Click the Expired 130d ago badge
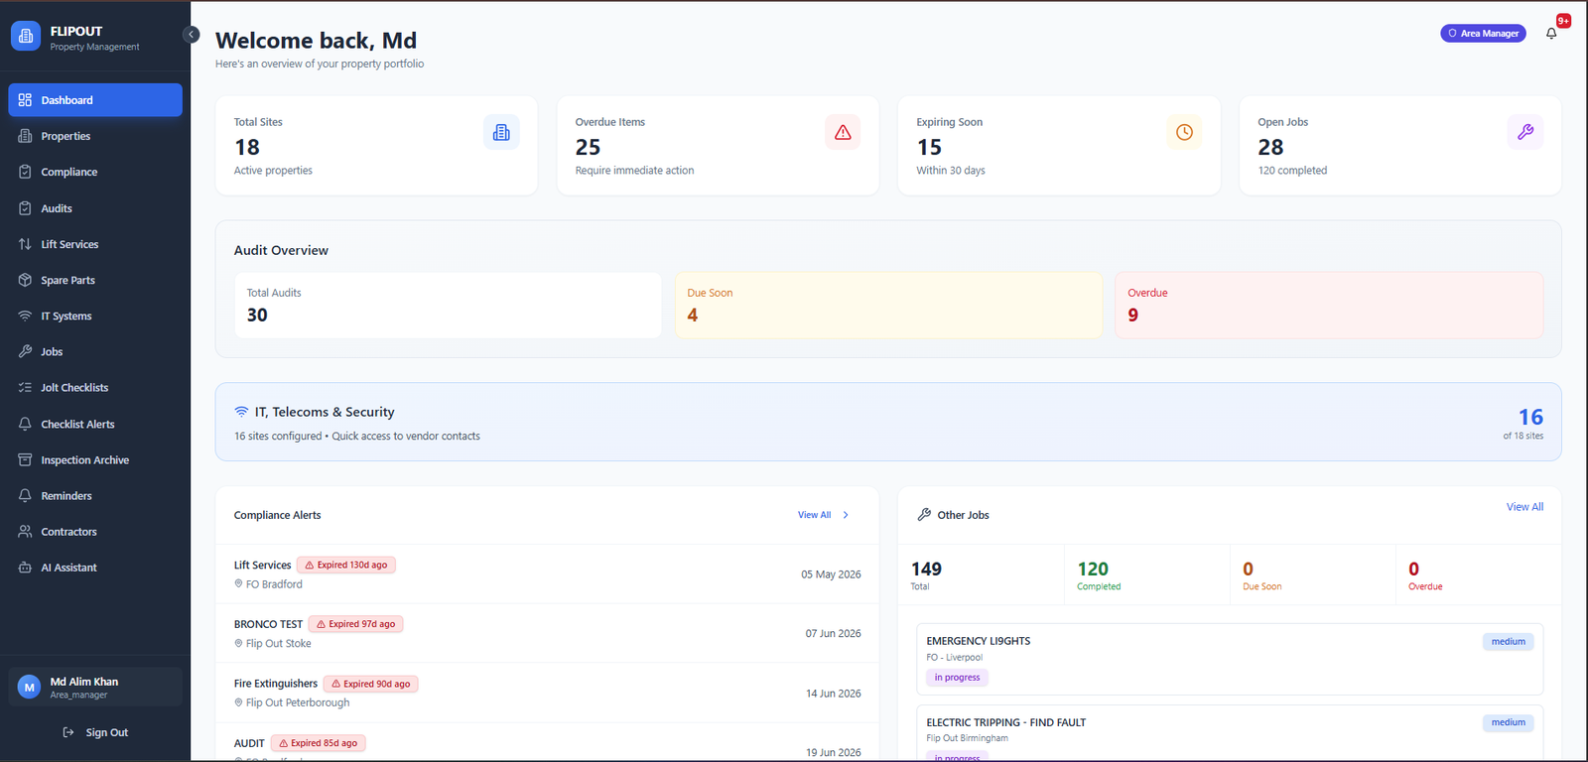Screen dimensions: 1588x762 pyautogui.click(x=346, y=565)
